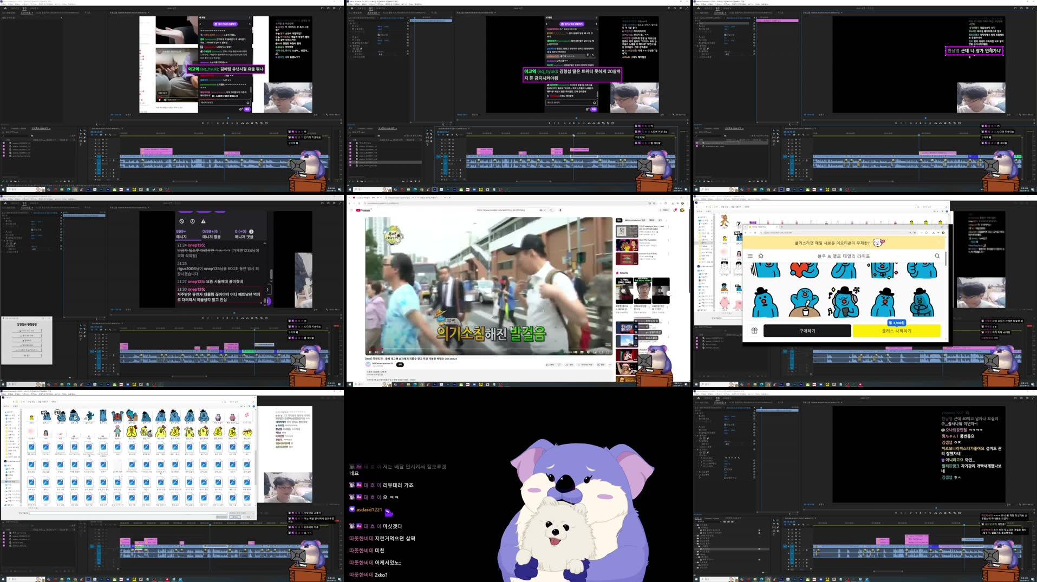Switch to the 매니저 활동 tab

[211, 234]
